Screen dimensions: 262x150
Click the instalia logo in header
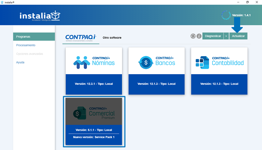[x=40, y=16]
